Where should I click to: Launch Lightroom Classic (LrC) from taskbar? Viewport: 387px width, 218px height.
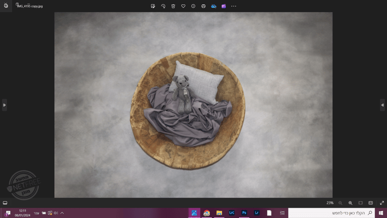(x=232, y=213)
